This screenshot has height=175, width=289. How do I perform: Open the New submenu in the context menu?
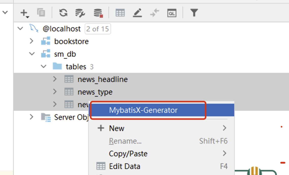pyautogui.click(x=117, y=128)
